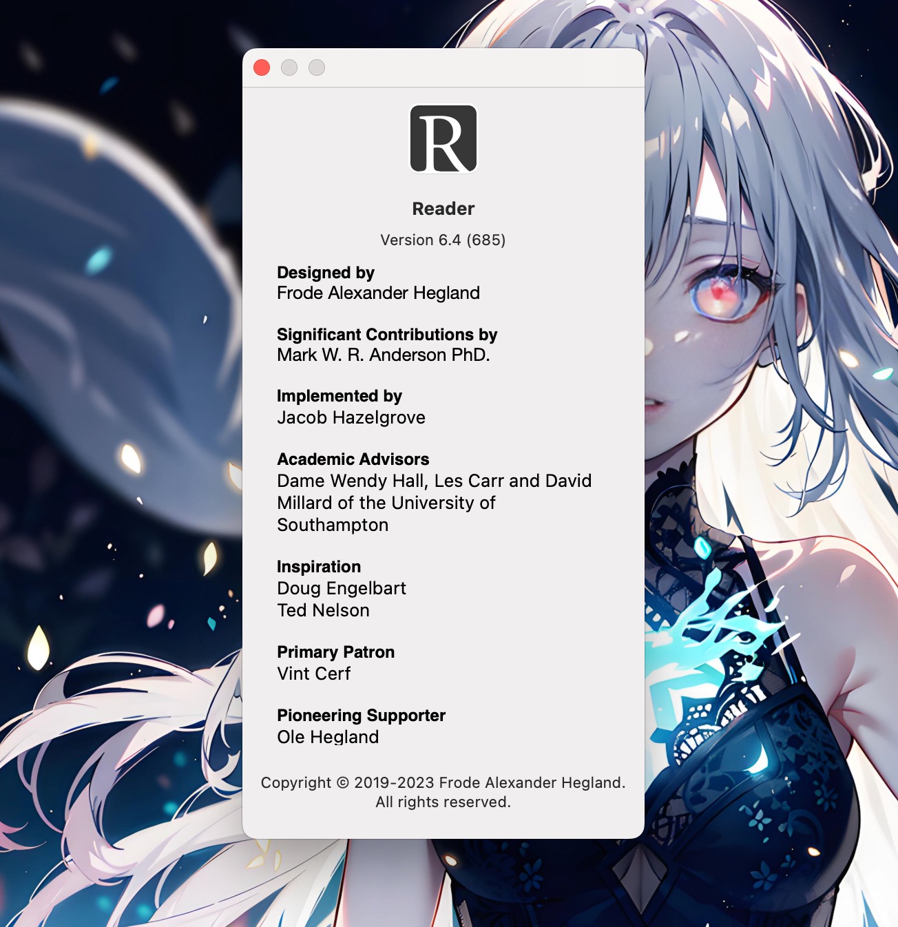Click the name 'Vint Cerf'
This screenshot has height=927, width=898.
[314, 674]
